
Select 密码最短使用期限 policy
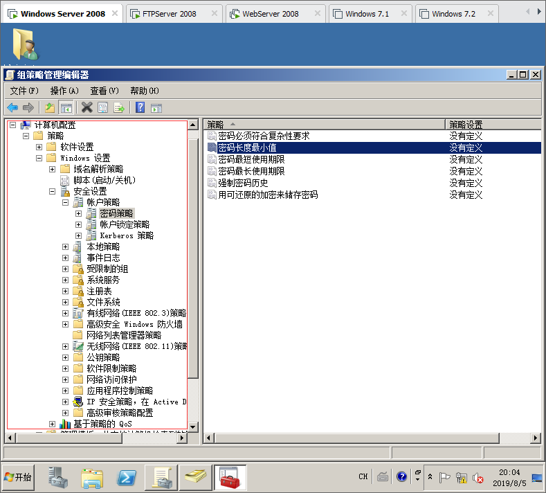[x=251, y=159]
